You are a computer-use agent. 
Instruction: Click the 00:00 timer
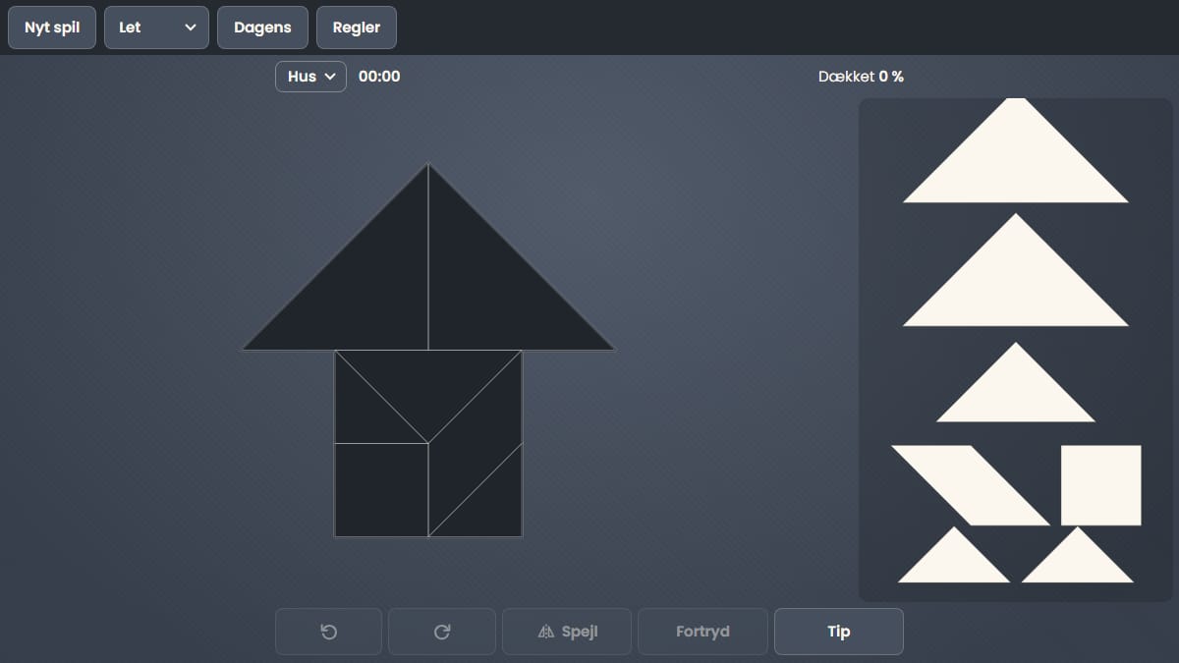point(379,77)
